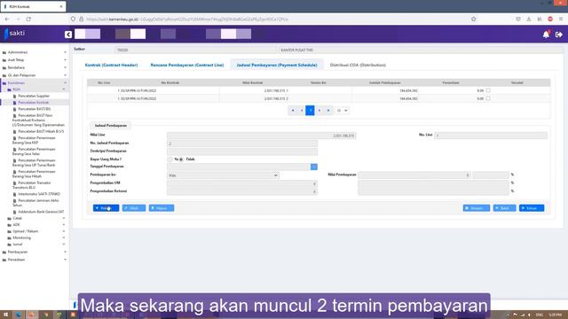The width and height of the screenshot is (568, 319).
Task: Click the RUH Kontrak browser tab
Action: coord(33,6)
